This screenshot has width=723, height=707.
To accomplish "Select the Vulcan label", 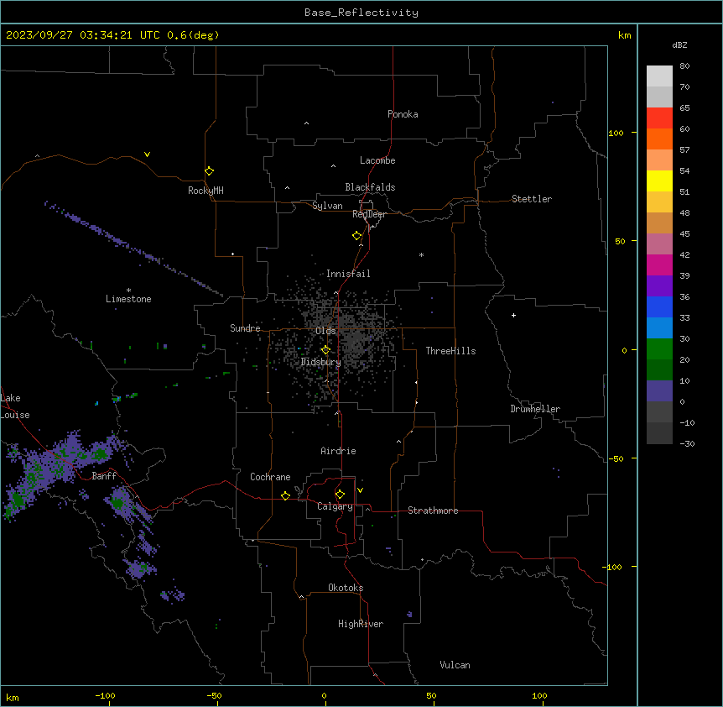I will tap(455, 665).
